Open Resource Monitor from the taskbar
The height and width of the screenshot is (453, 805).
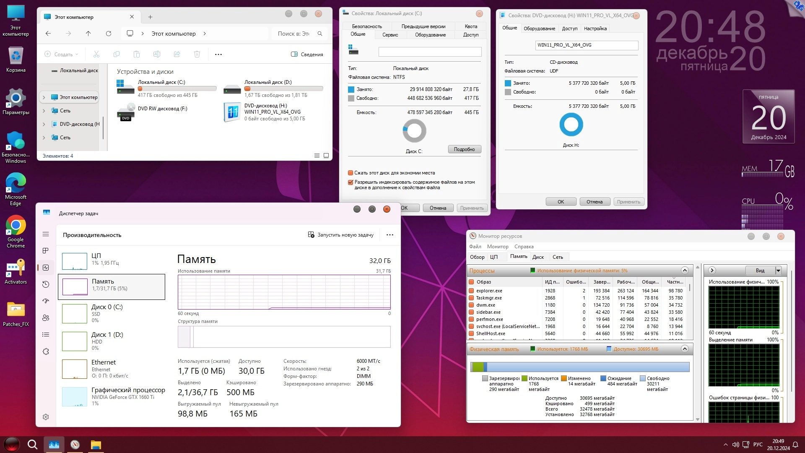coord(75,445)
